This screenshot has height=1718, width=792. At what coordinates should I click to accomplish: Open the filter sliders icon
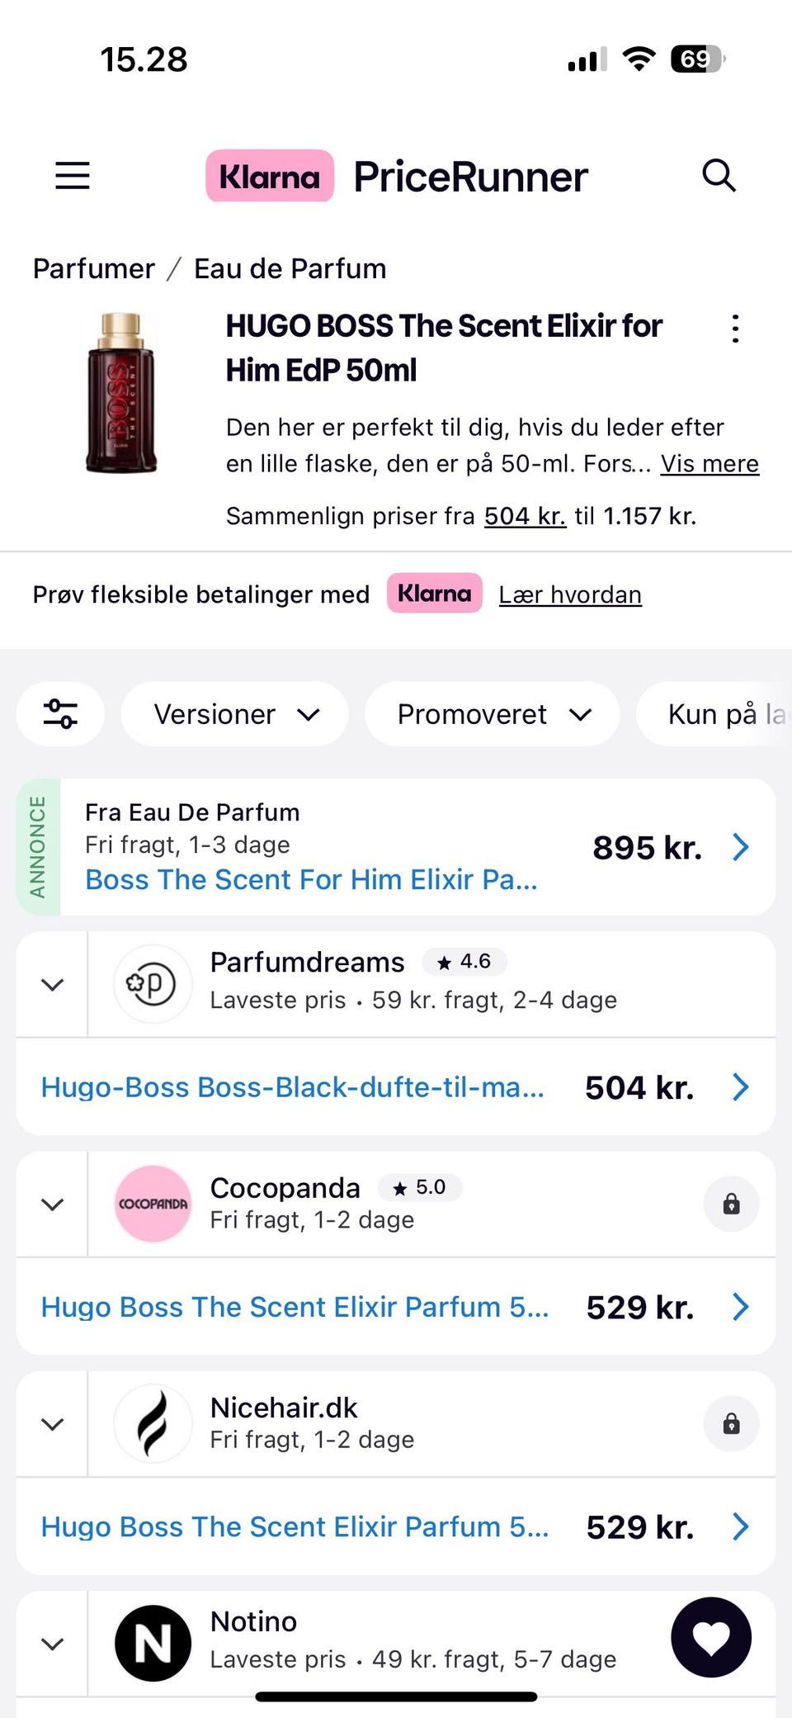(x=61, y=714)
